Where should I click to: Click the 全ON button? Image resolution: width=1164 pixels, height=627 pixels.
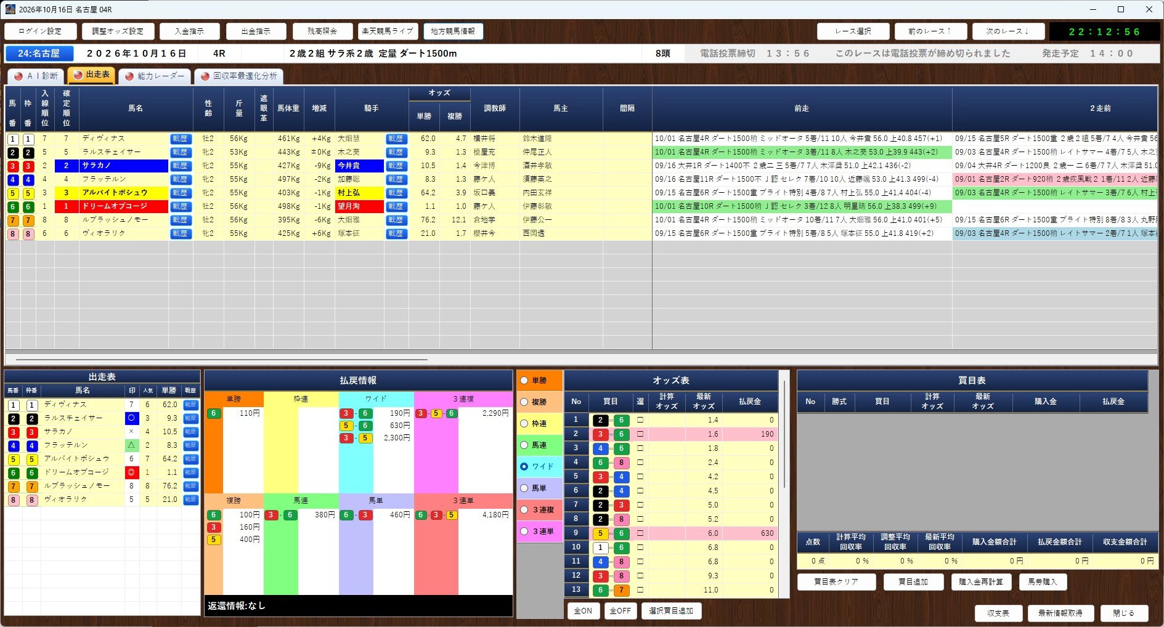(583, 611)
